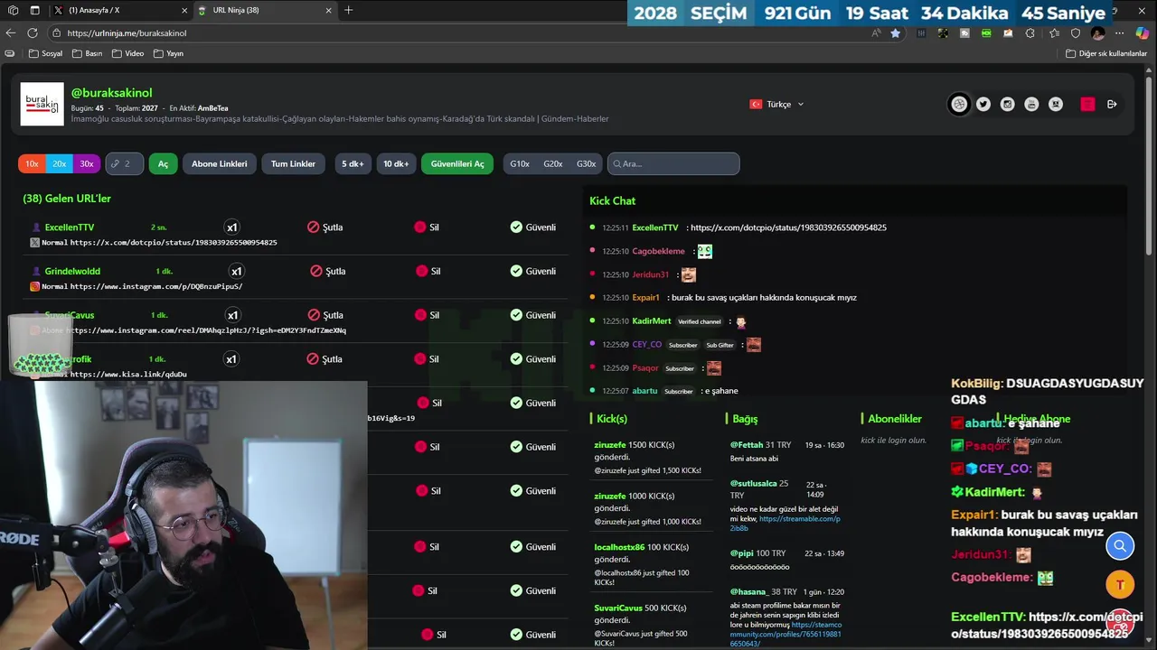Click the blue 20x button
Screen dimensions: 1157x650
[x=60, y=163]
